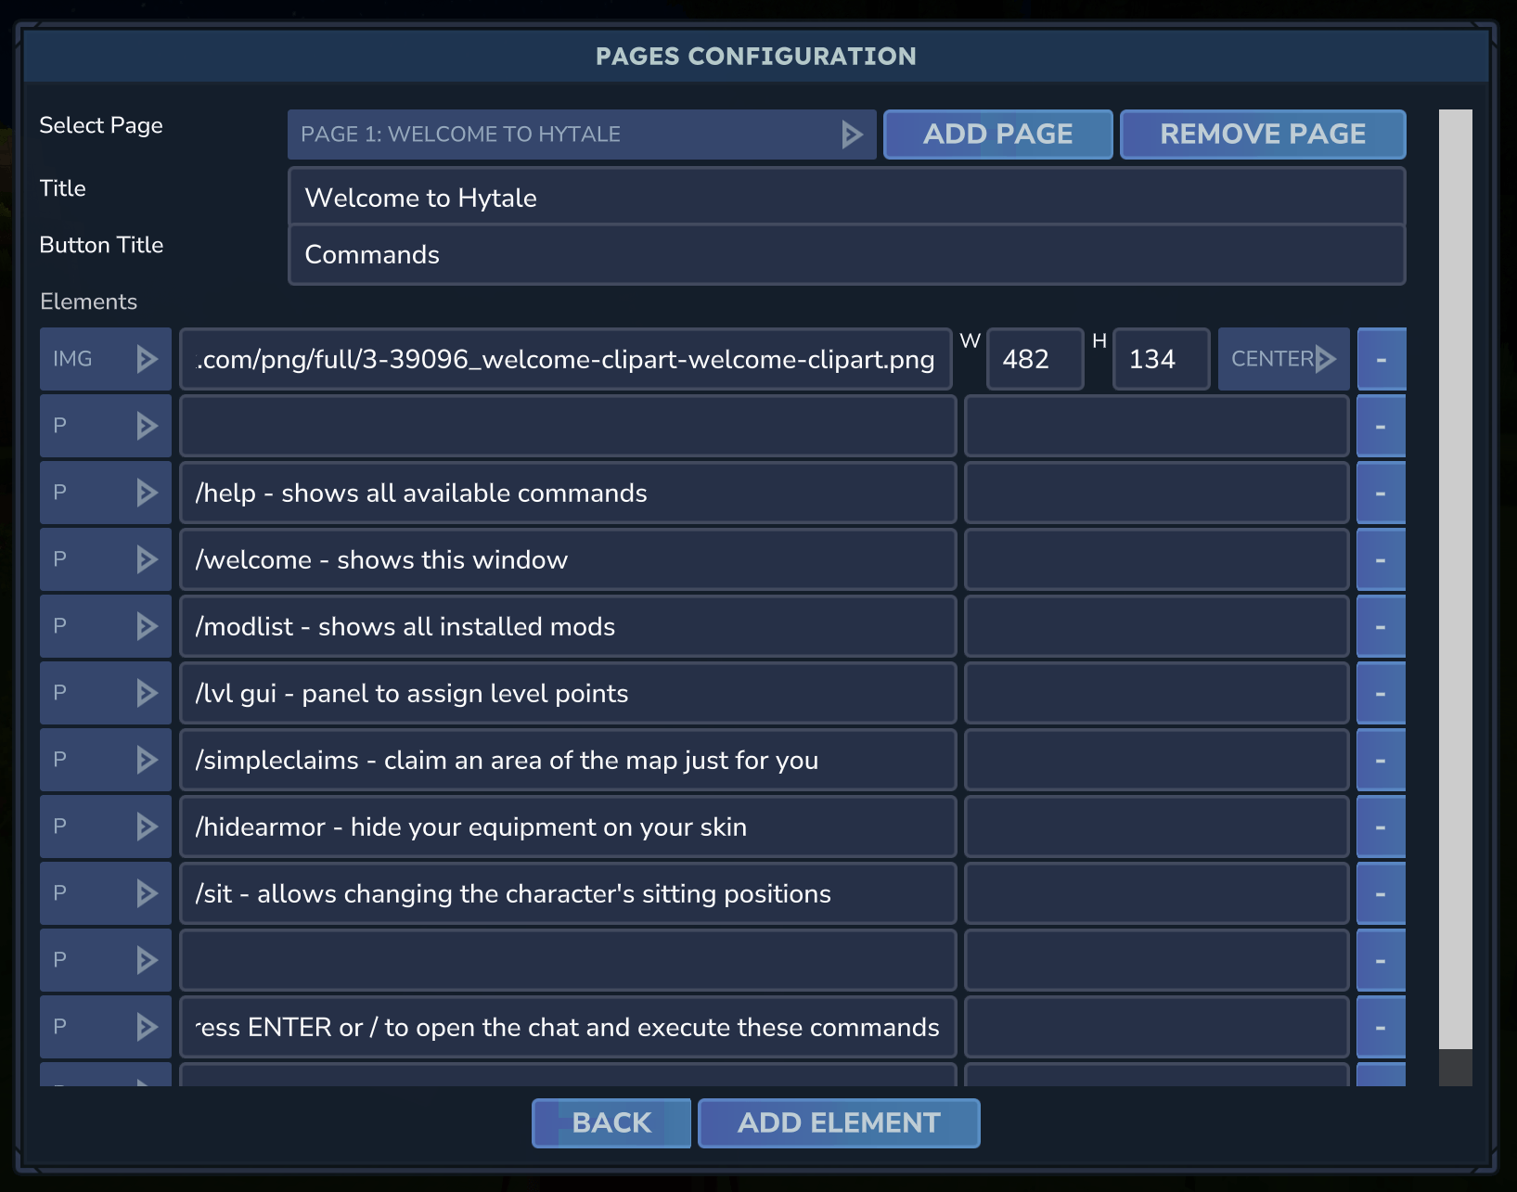Focus the Title text field
The height and width of the screenshot is (1192, 1517).
click(x=846, y=198)
